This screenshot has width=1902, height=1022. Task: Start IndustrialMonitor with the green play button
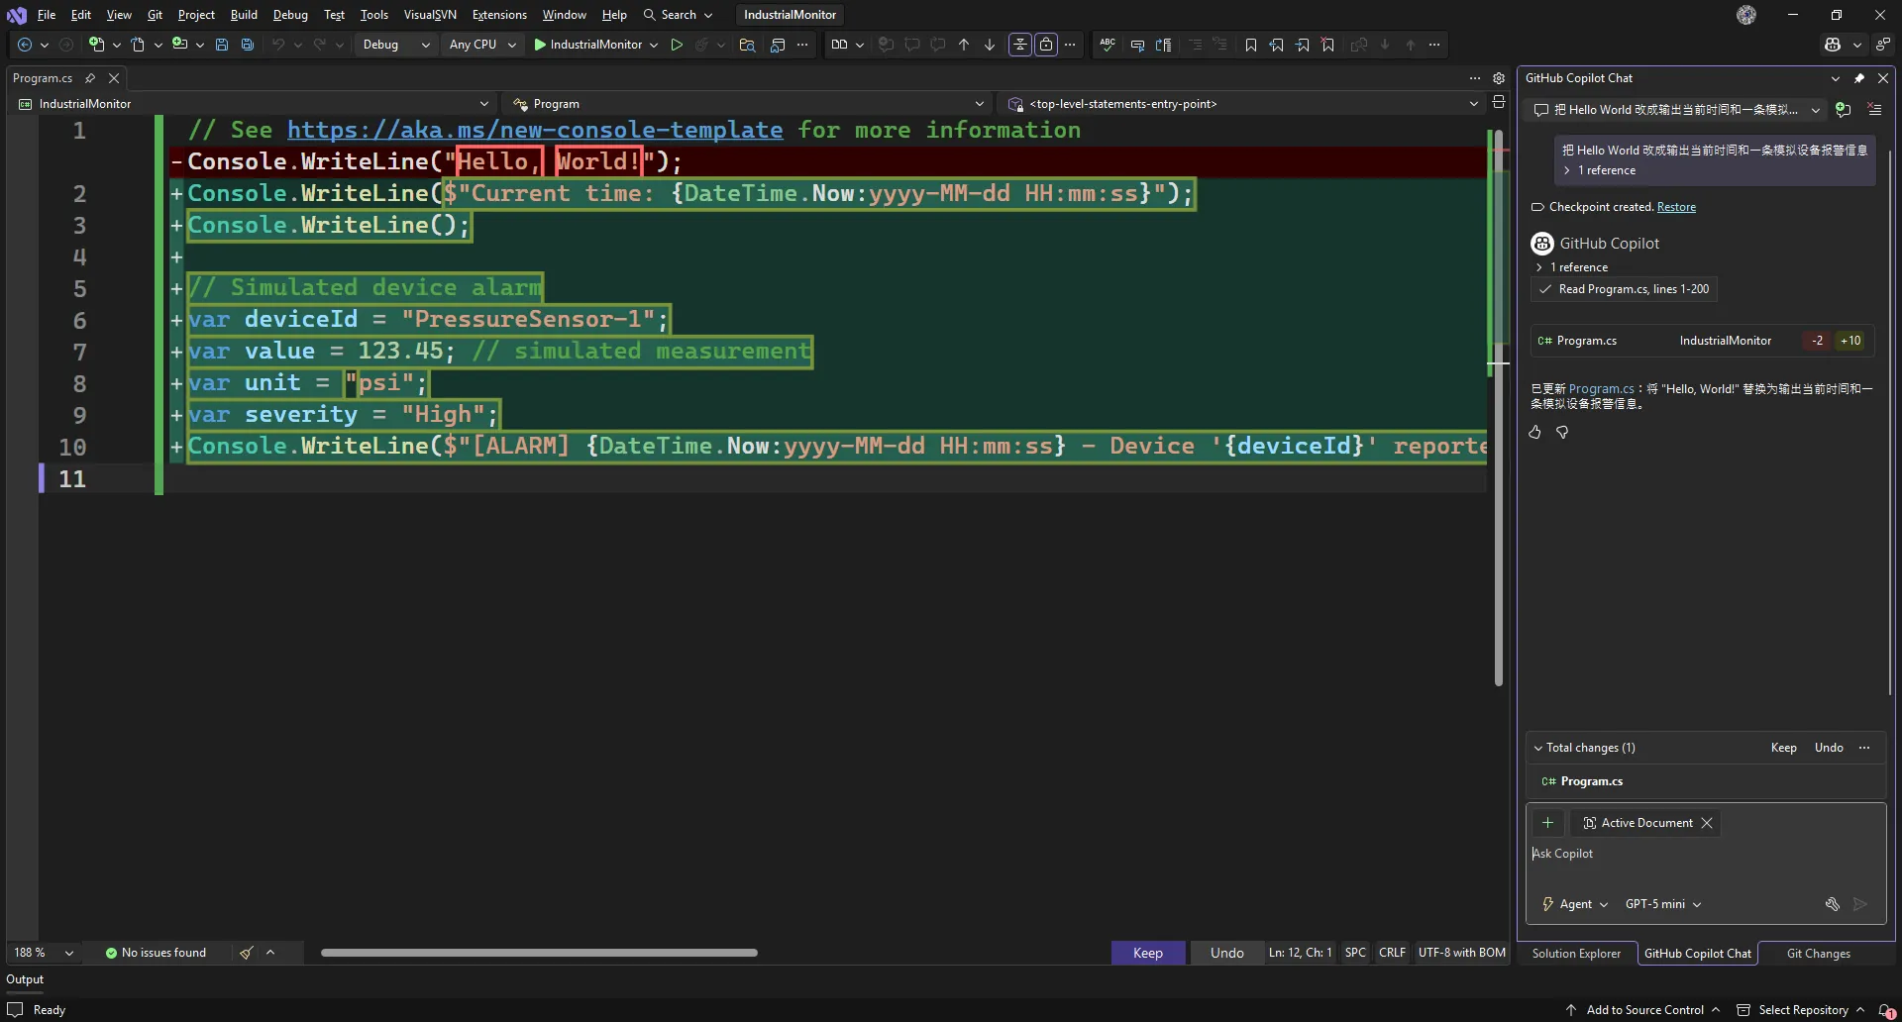540,45
